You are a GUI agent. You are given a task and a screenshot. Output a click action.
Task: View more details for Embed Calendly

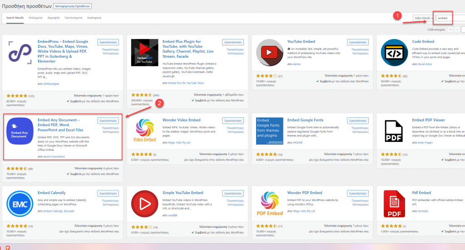(110, 202)
